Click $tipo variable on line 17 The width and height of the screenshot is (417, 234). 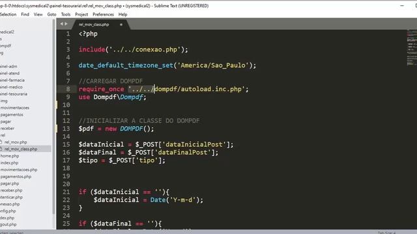(x=88, y=161)
